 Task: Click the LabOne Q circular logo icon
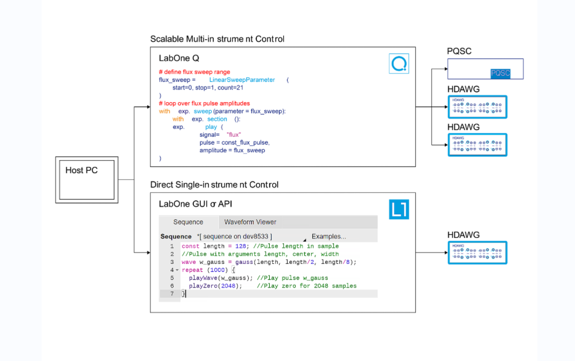[x=399, y=63]
